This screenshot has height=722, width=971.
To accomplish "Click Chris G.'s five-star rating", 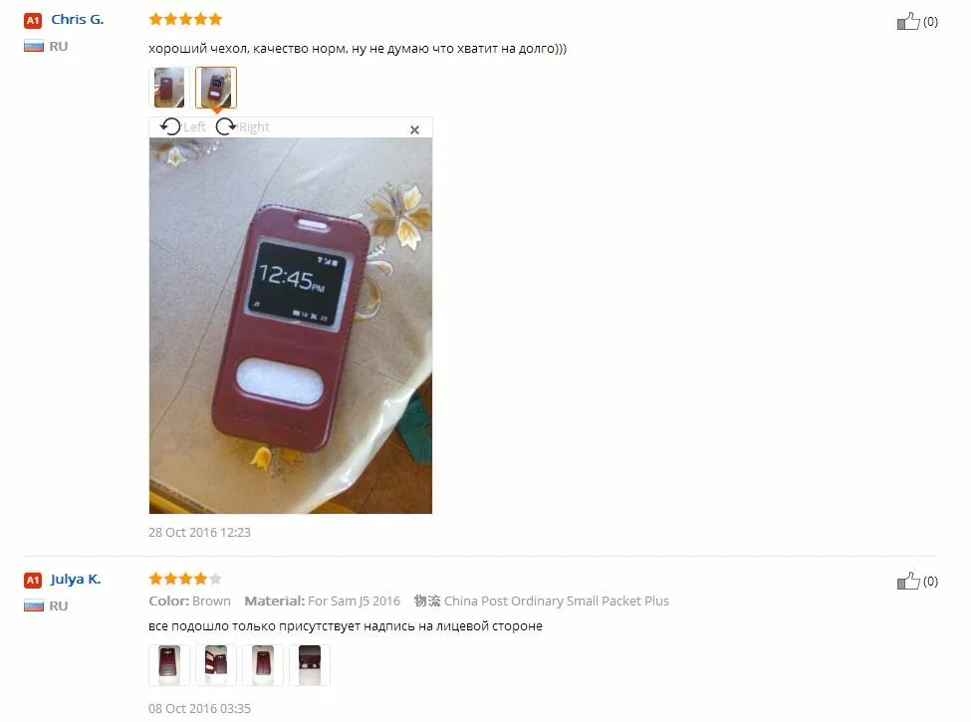I will click(x=185, y=19).
